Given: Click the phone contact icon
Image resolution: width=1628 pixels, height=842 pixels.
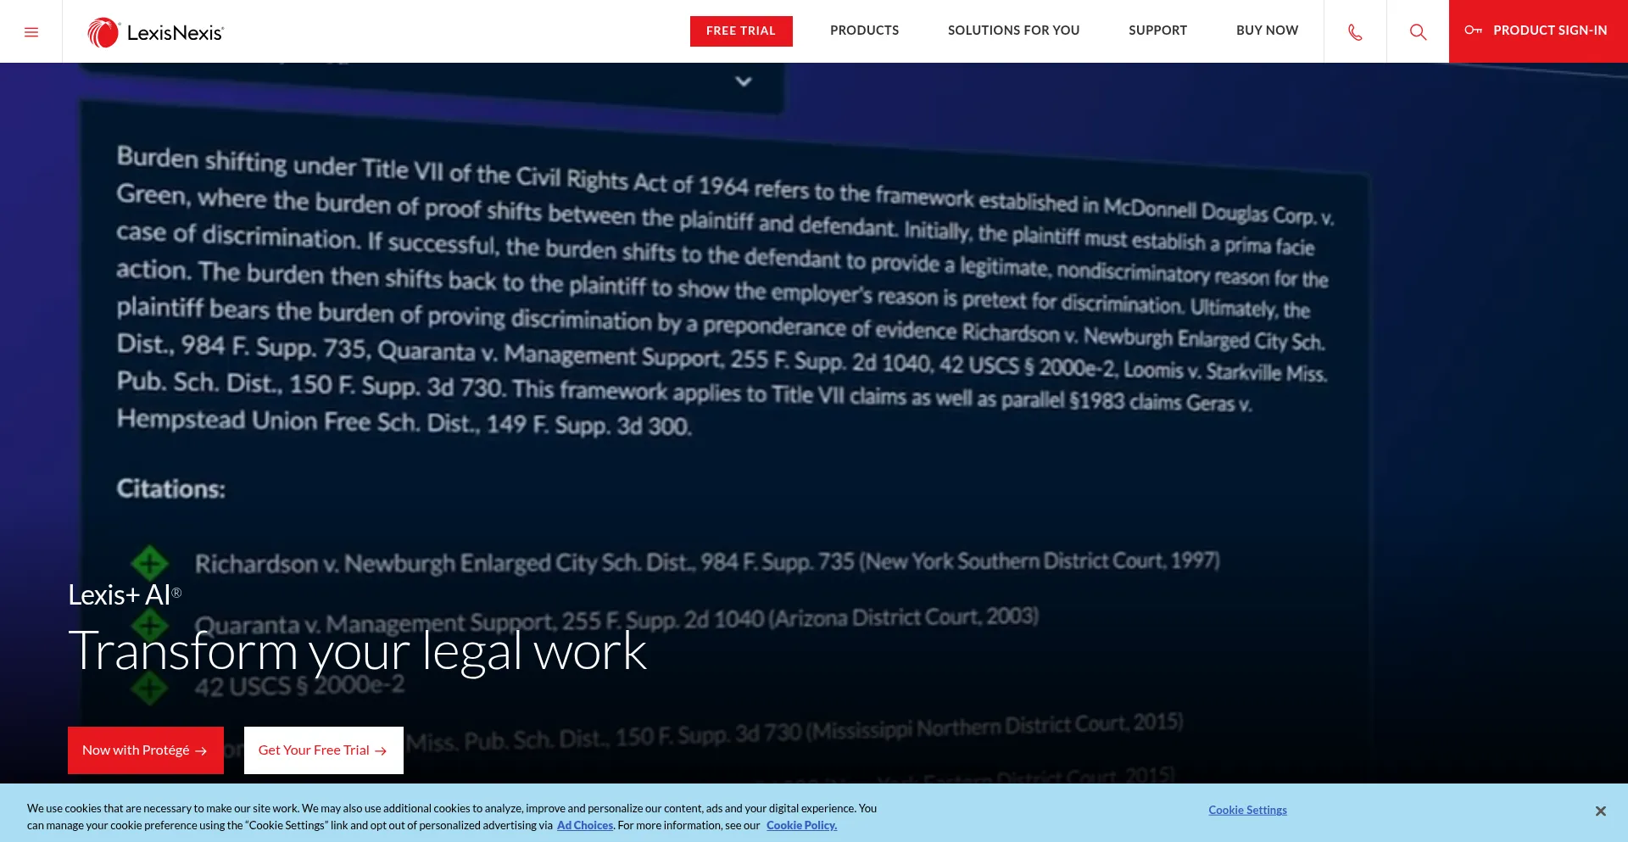Looking at the screenshot, I should pyautogui.click(x=1355, y=32).
